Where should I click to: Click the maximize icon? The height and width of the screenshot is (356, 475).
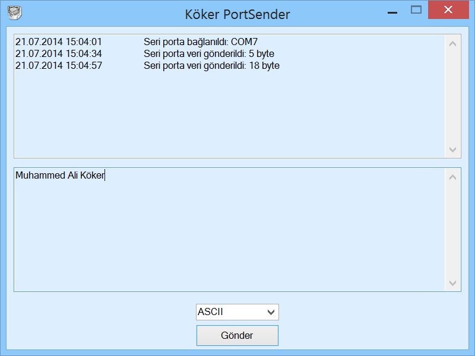(x=416, y=10)
